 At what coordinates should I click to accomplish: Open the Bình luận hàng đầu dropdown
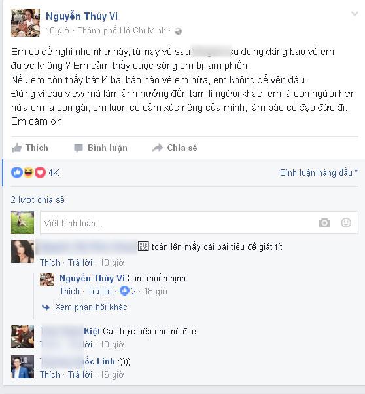pyautogui.click(x=319, y=172)
